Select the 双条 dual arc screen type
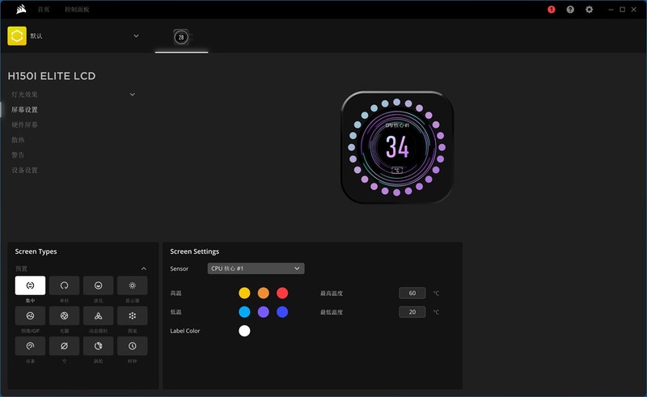The image size is (647, 397). [x=30, y=346]
